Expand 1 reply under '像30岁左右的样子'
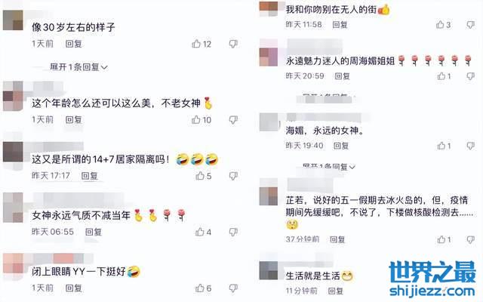Image resolution: width=483 pixels, height=302 pixels. (x=78, y=67)
